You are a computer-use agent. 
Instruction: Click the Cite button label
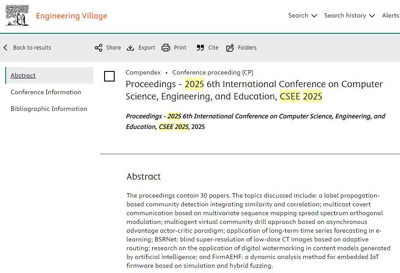coord(213,48)
